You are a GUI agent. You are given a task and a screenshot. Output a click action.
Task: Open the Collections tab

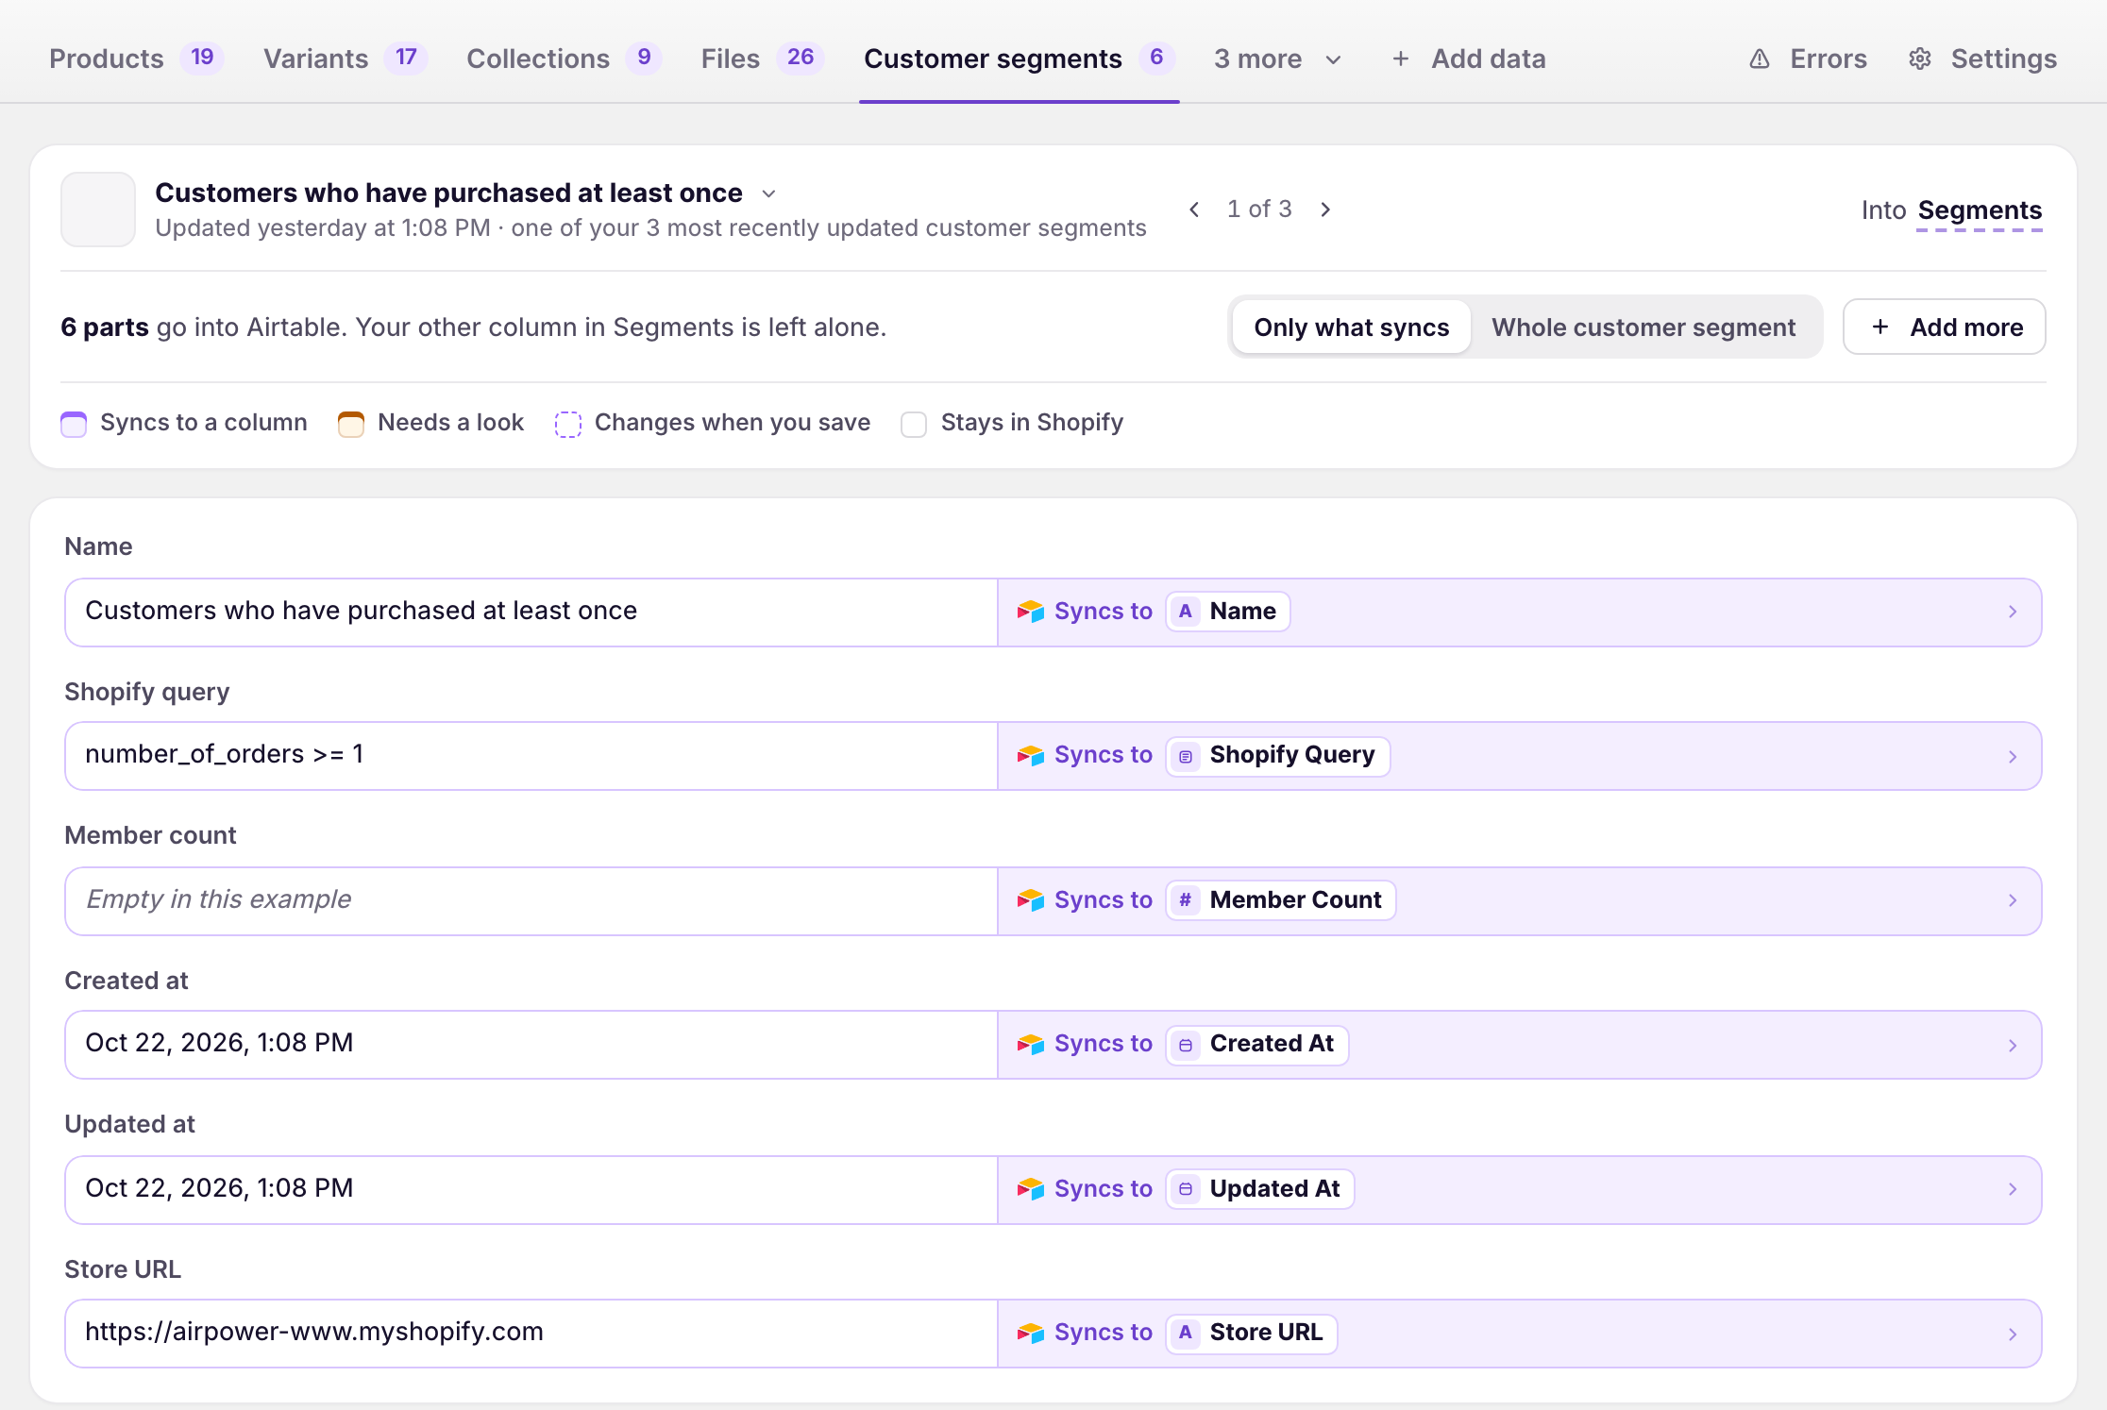565,59
